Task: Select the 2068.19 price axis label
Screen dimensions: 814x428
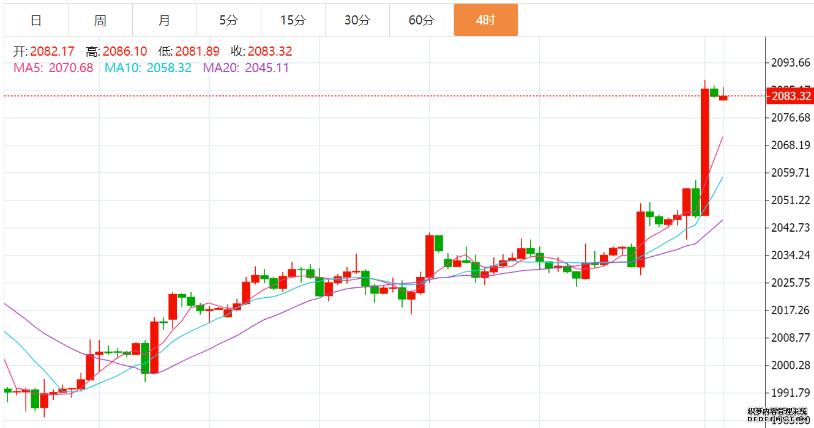Action: pyautogui.click(x=791, y=146)
